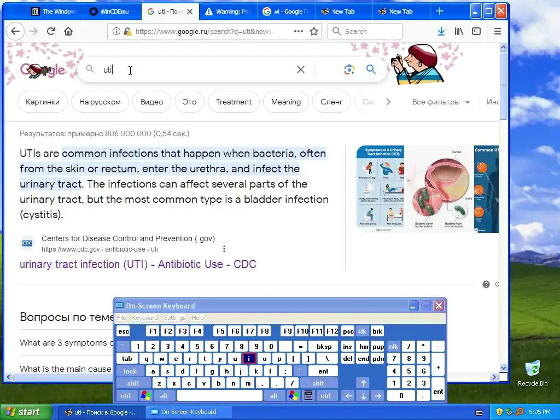Click the right arrow key on on-screen keyboard
This screenshot has width=560, height=420.
click(x=378, y=396)
